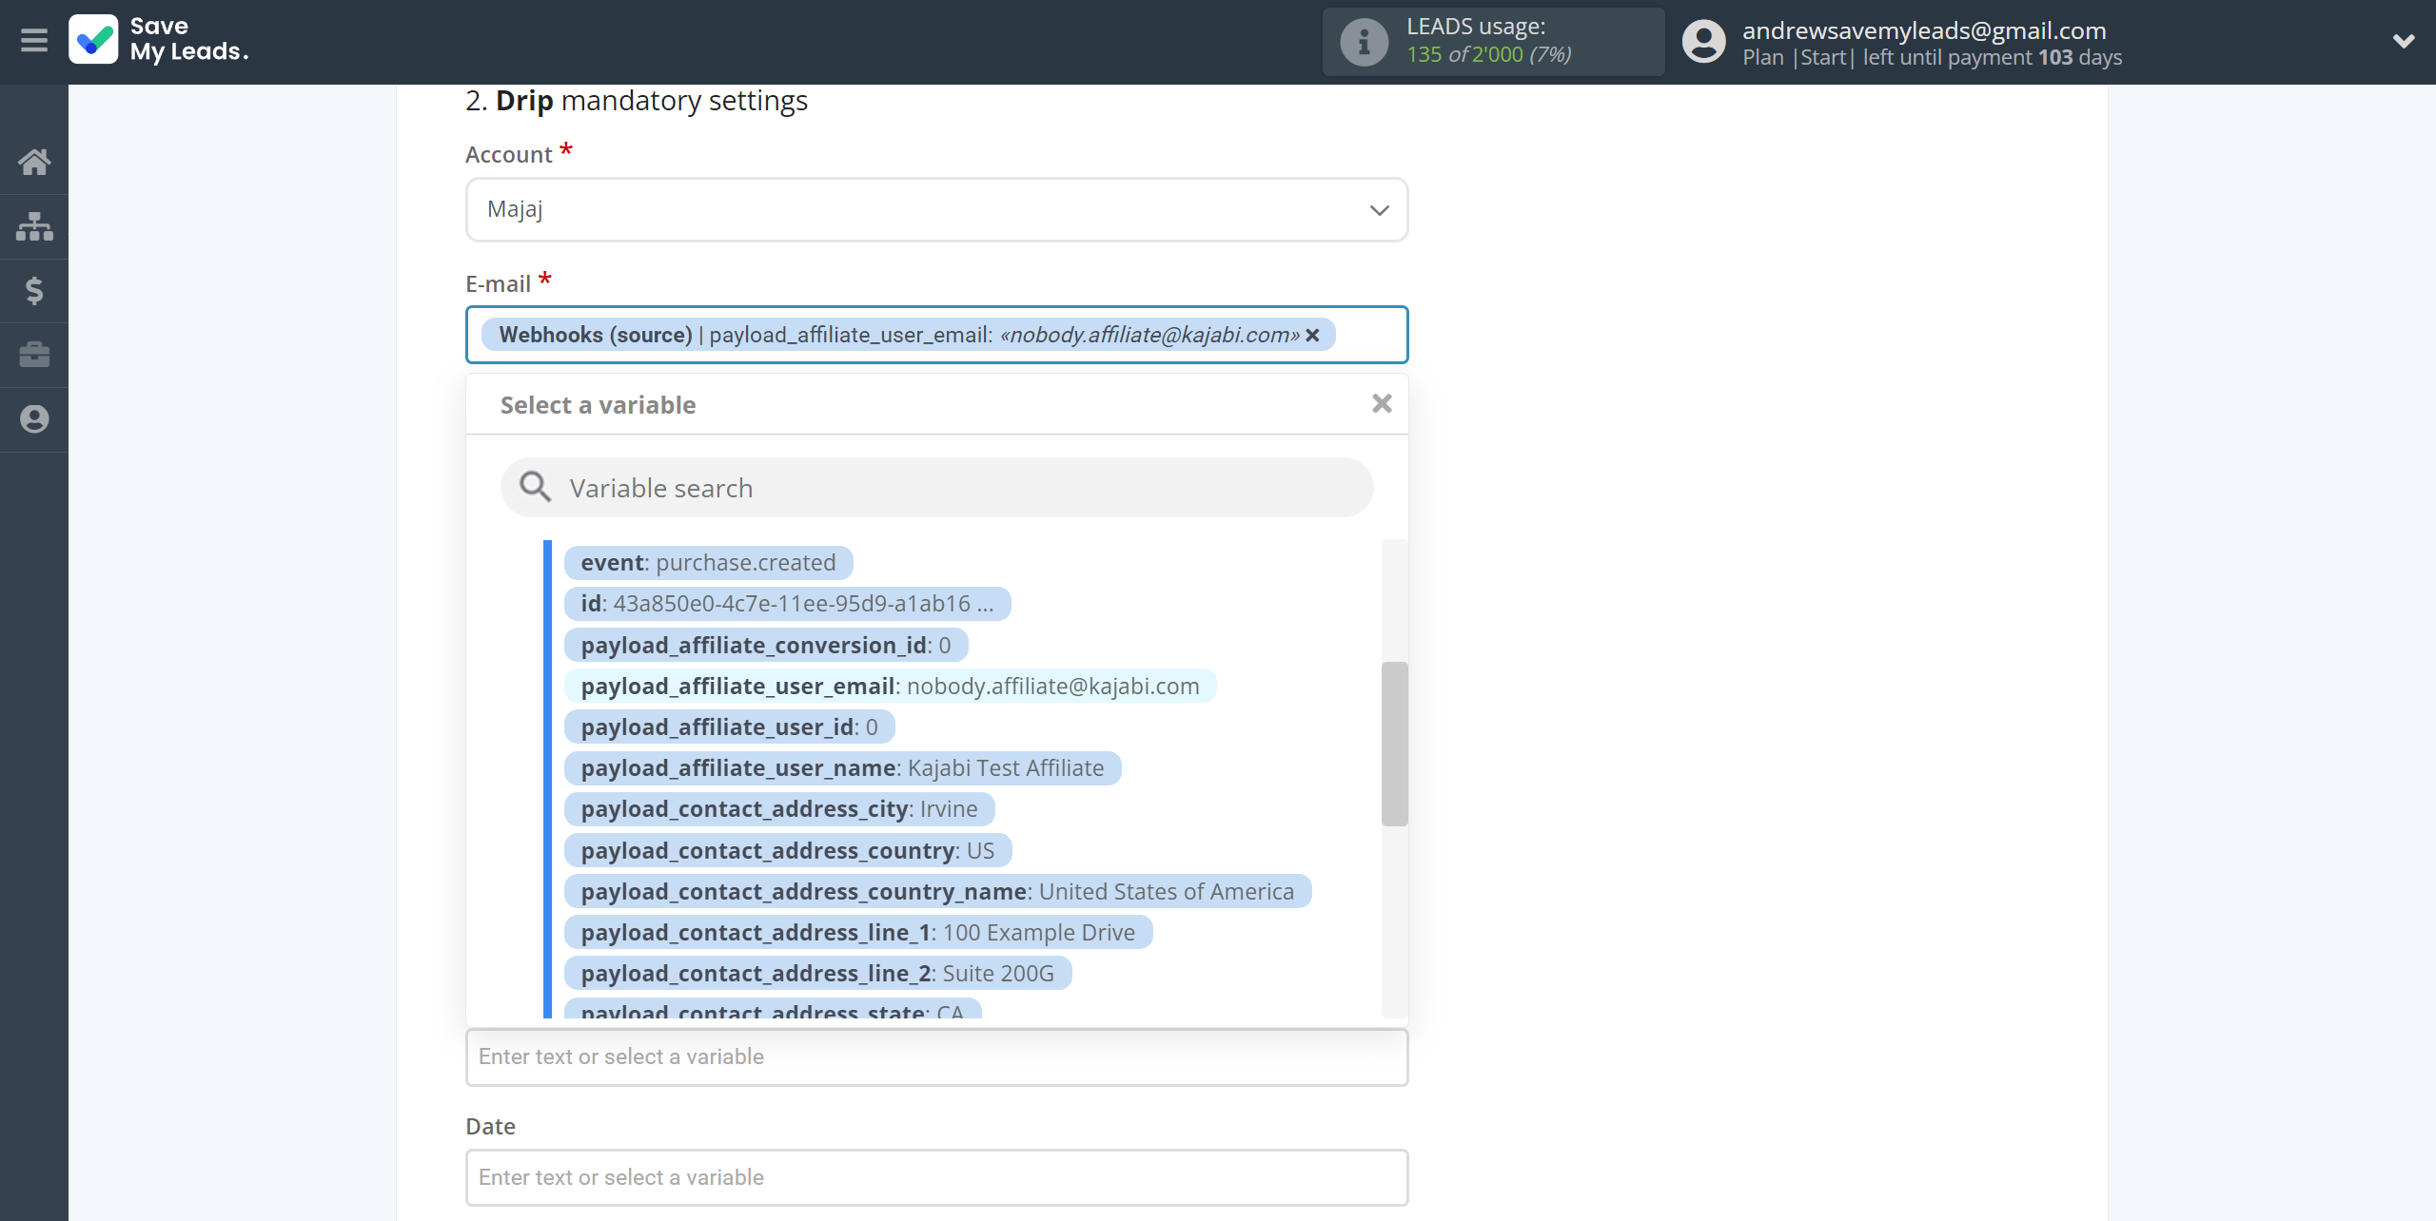Expand the account menu chevron
This screenshot has height=1221, width=2436.
point(2404,41)
